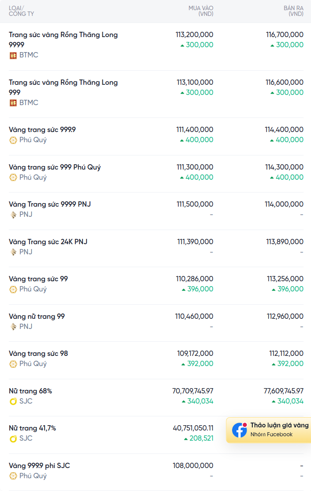Click Vàng trang sức 98 title
311x491 pixels.
(x=38, y=354)
